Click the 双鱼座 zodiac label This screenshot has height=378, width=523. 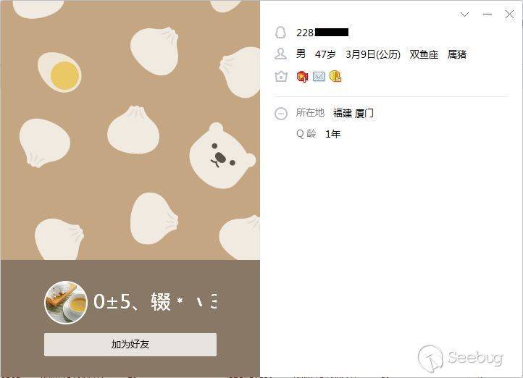[424, 54]
